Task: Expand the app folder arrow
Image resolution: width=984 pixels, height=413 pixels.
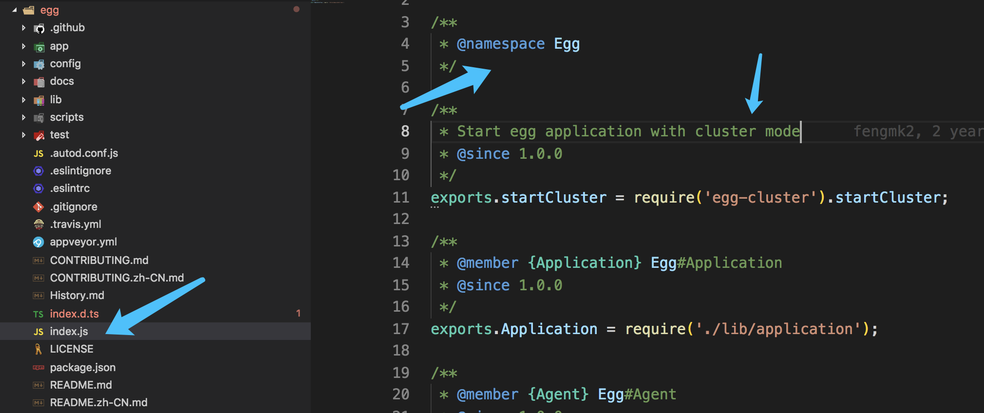Action: 23,46
